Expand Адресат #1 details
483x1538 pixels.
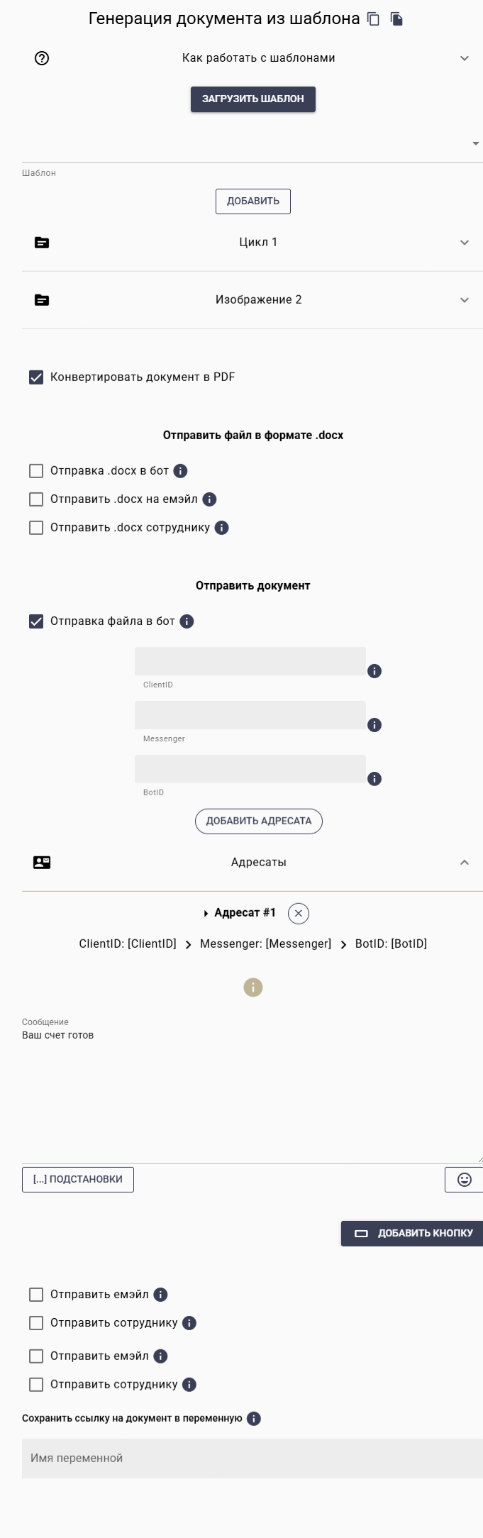tap(206, 914)
